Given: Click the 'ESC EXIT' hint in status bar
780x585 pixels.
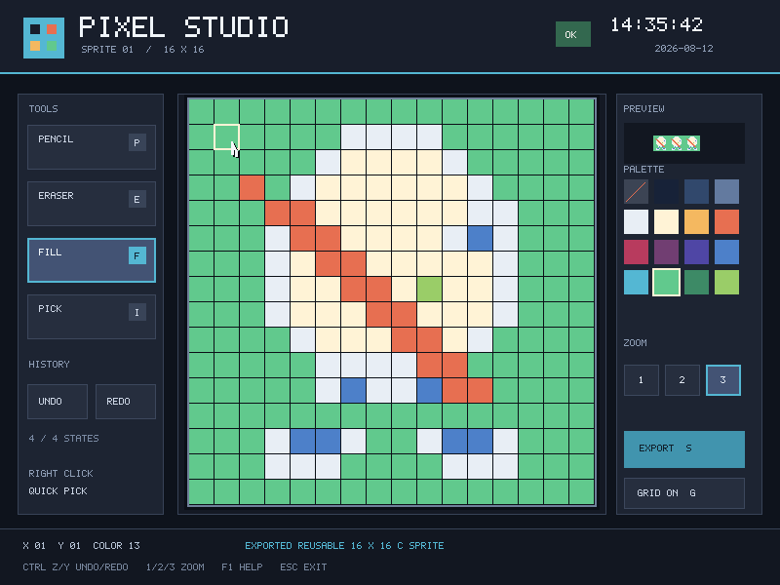Looking at the screenshot, I should coord(303,567).
